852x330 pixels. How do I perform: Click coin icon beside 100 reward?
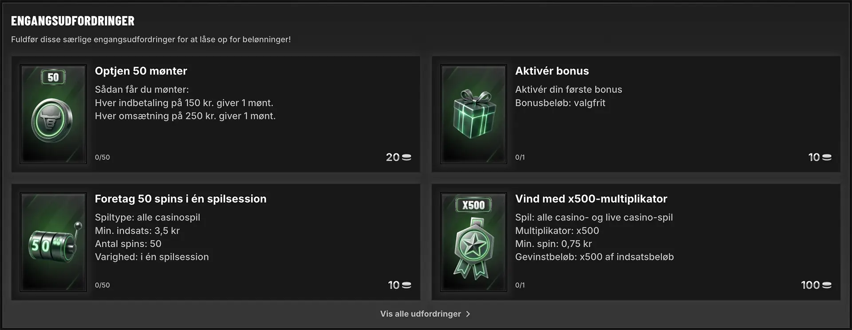[x=826, y=285]
